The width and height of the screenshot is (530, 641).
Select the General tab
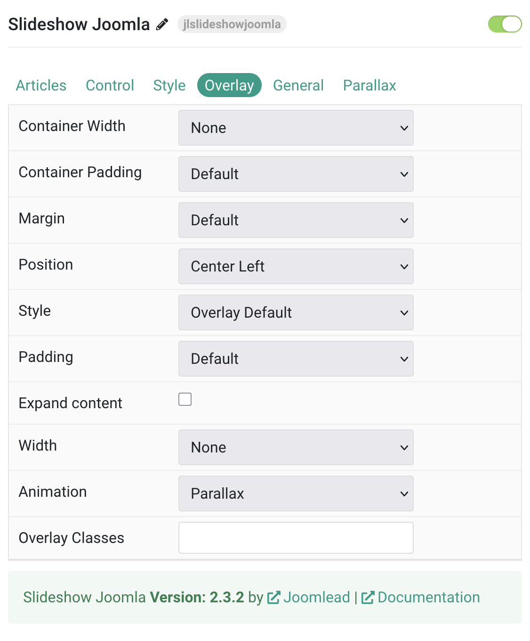[x=298, y=85]
